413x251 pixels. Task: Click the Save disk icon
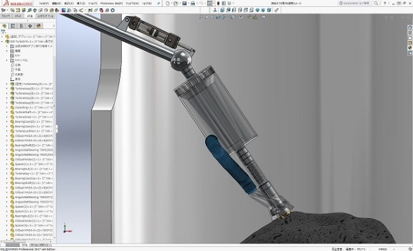[184, 3]
